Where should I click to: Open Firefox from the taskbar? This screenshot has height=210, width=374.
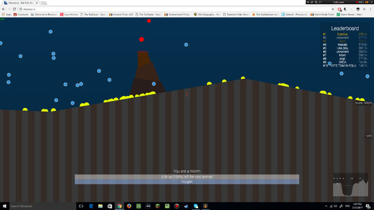pos(129,206)
